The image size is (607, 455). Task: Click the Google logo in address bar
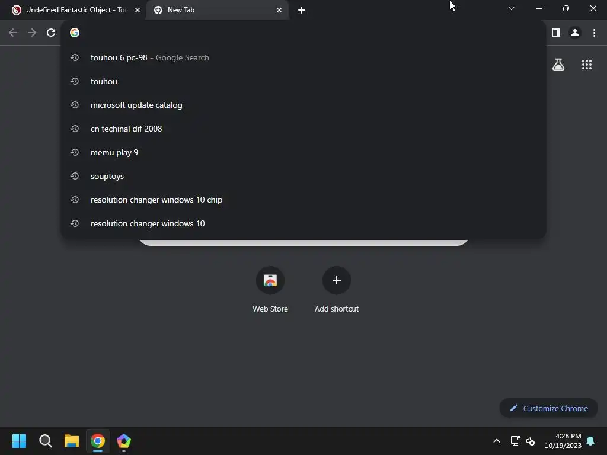coord(75,33)
